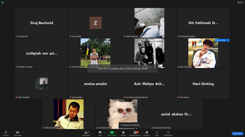Open the View menu at top right

[240, 3]
